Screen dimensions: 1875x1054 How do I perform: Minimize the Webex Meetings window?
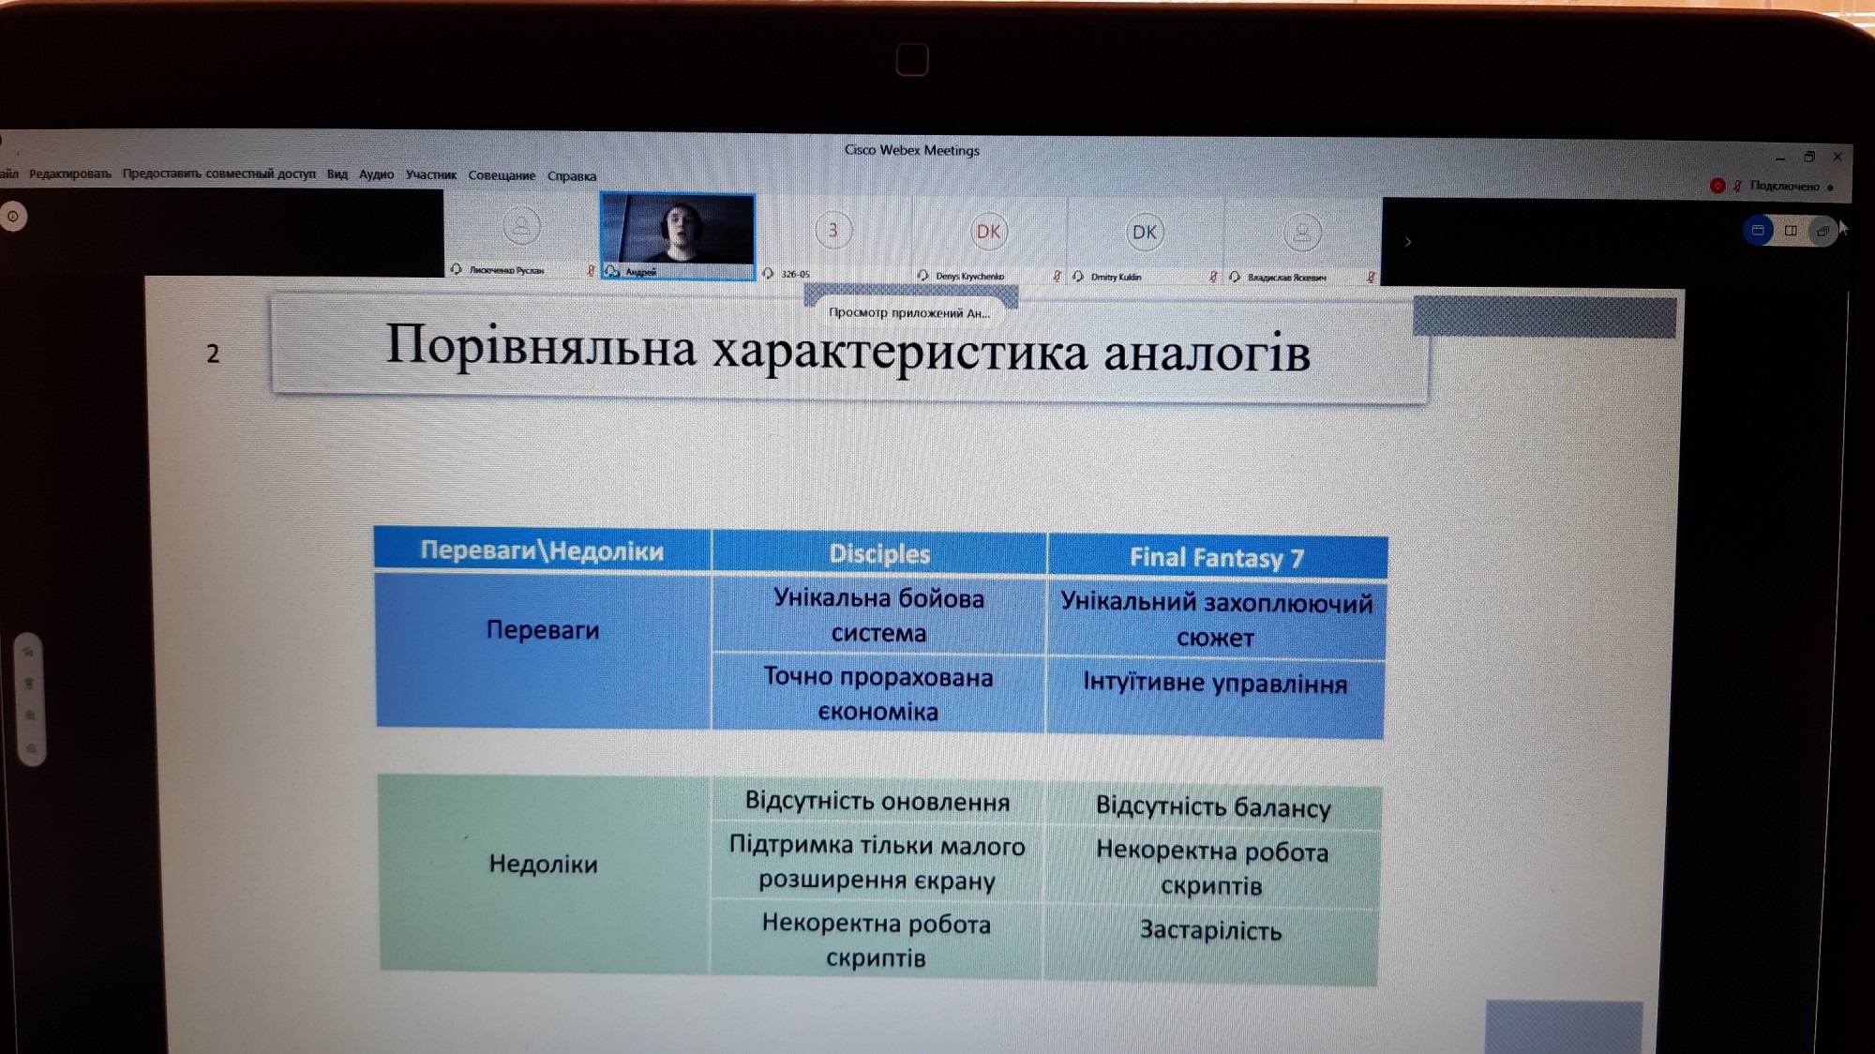coord(1779,157)
